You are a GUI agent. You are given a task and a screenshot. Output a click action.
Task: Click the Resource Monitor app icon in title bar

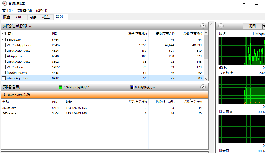[5, 3]
